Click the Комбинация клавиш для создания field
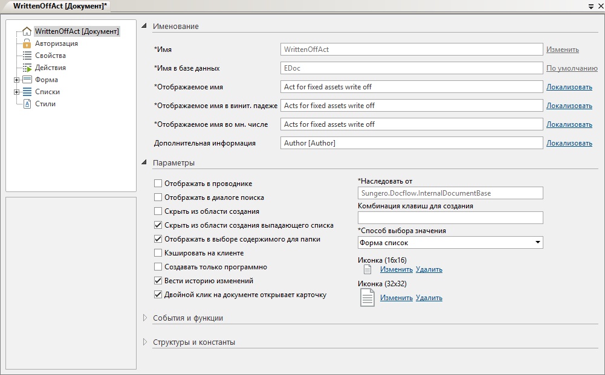Screen dimensions: 605x375 [x=450, y=217]
